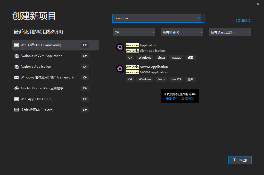Screen dimensions: 264x175
Task: Click 桌面 tag under Avalonia client application
Action: pyautogui.click(x=191, y=58)
